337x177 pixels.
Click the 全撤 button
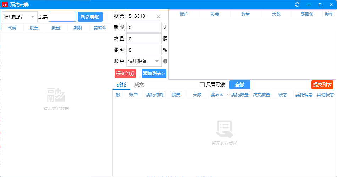[240, 85]
